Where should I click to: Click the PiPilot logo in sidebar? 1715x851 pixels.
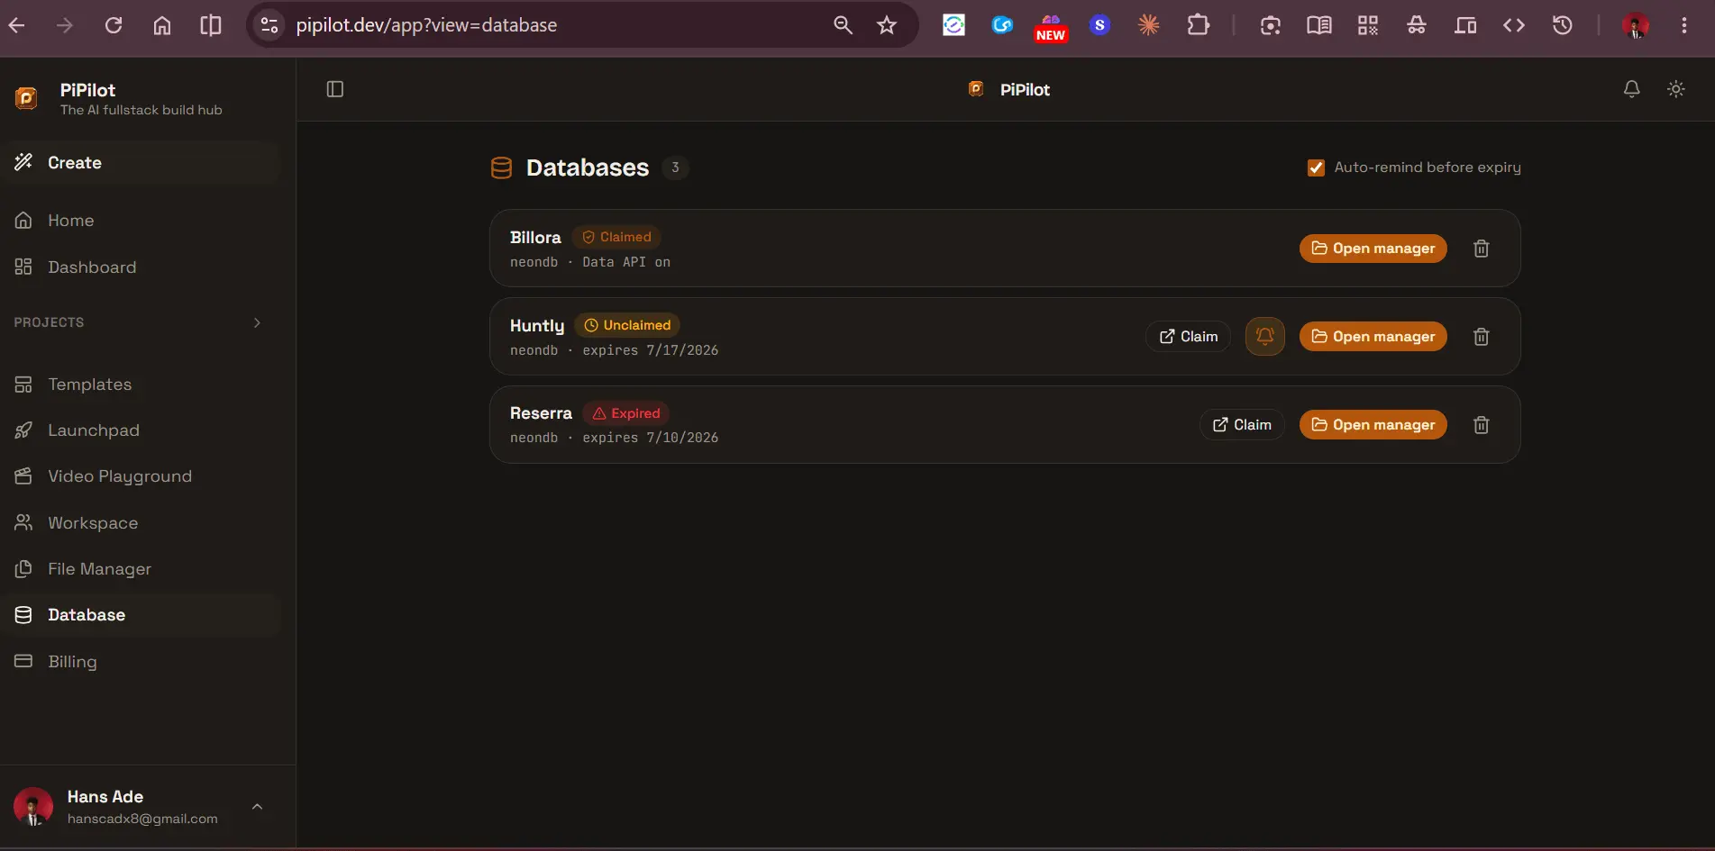[26, 98]
